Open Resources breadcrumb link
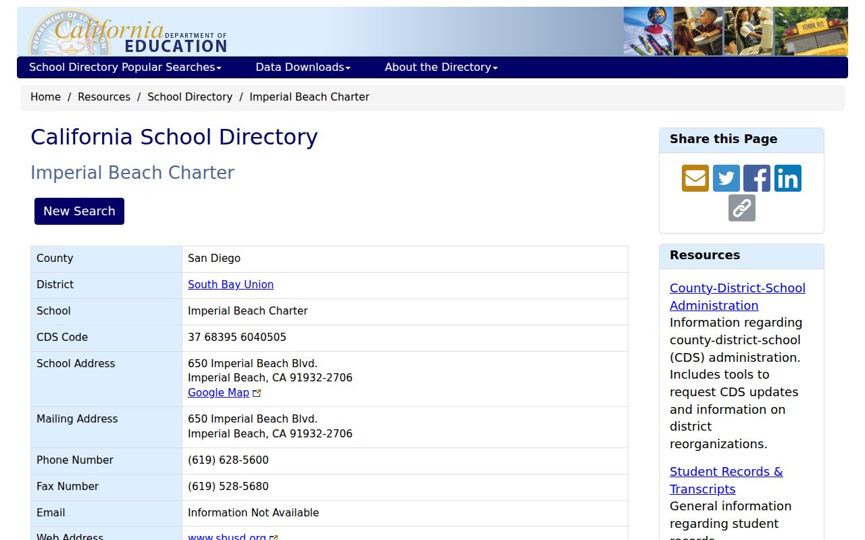 [104, 97]
